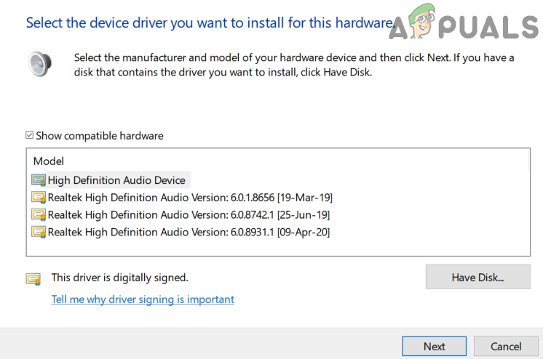Screen dimensions: 543x359
Task: Choose the Realtek driver dated 25-Jun-19
Action: [x=189, y=215]
